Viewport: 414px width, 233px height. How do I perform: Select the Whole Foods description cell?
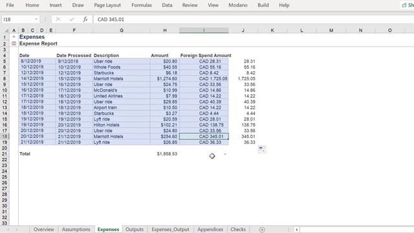(122, 67)
